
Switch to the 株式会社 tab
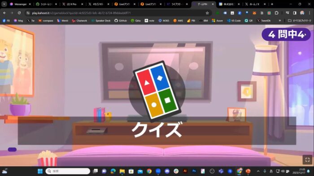click(x=230, y=4)
